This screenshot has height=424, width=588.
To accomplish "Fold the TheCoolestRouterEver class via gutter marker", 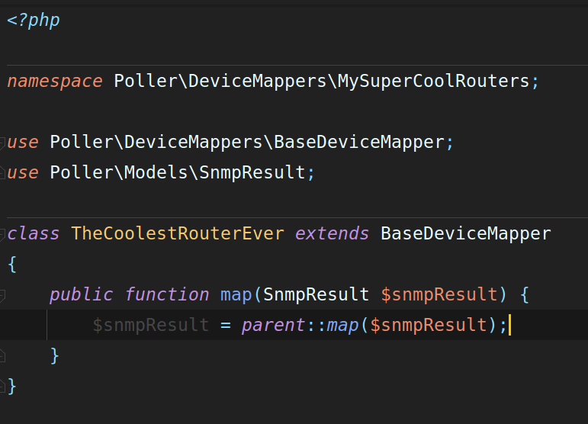I will [2, 233].
